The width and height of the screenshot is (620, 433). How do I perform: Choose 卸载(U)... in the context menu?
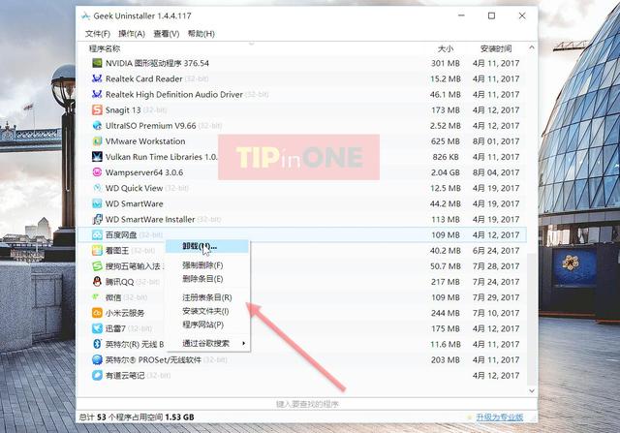[x=207, y=246]
